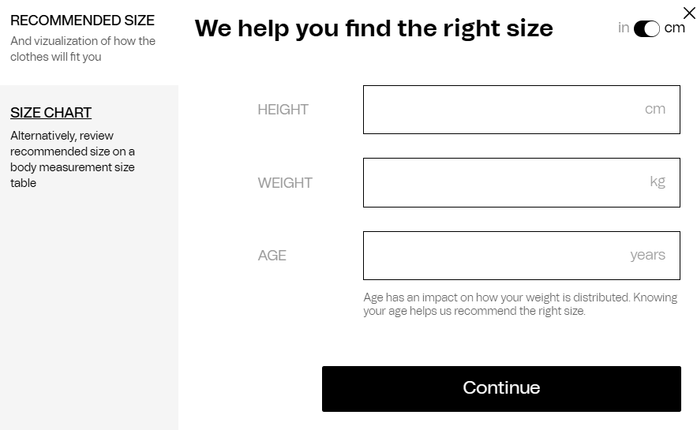
Task: Click the 'years' placeholder in the Age field
Action: coord(647,256)
